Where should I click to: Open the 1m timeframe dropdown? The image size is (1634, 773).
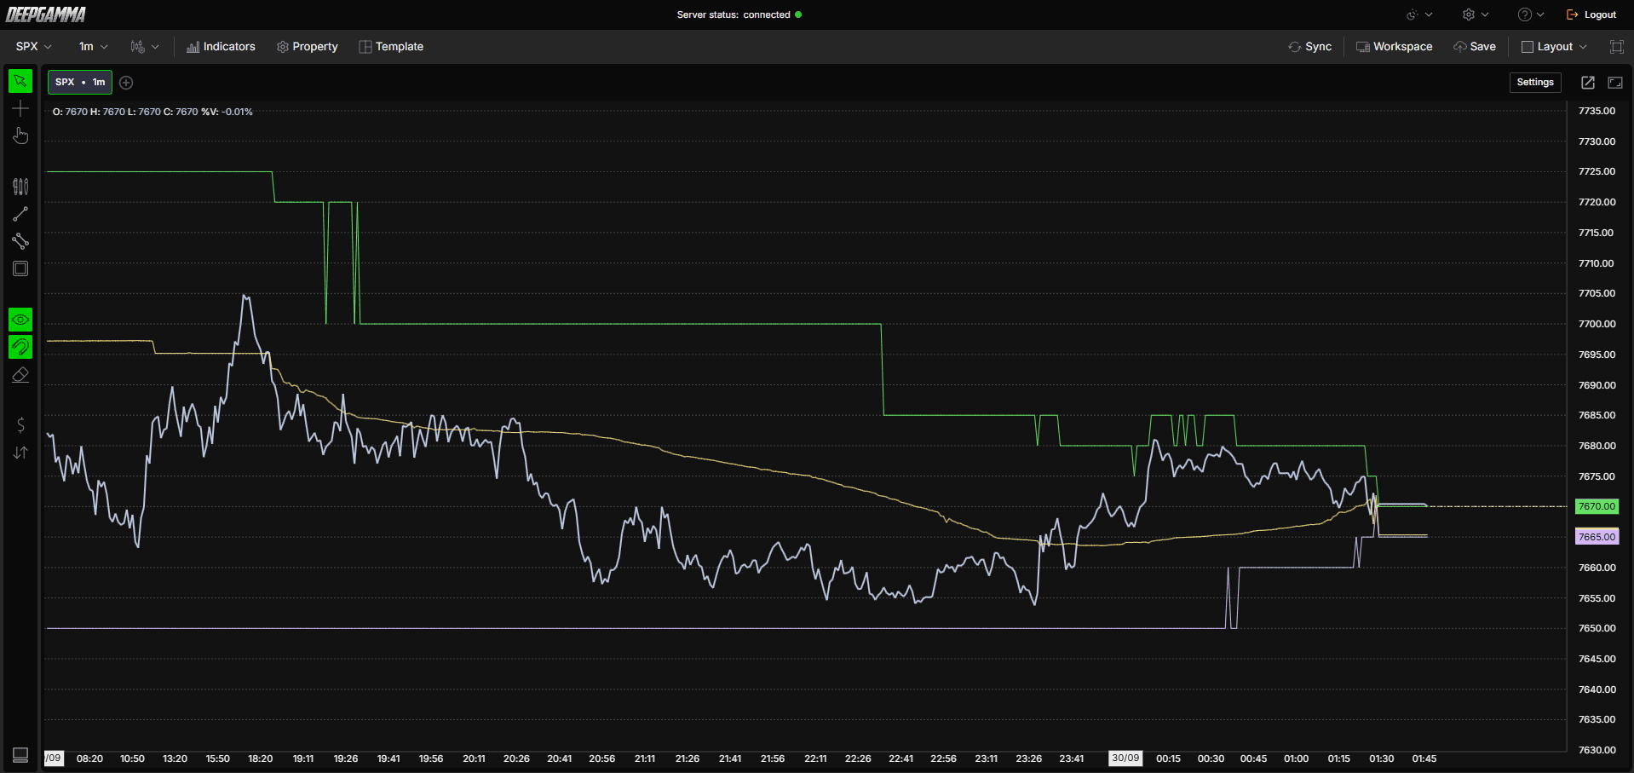tap(94, 47)
